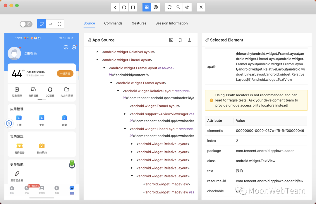Click the user avatar in phone screen
Screen dimensions: 316x204
coord(14,54)
